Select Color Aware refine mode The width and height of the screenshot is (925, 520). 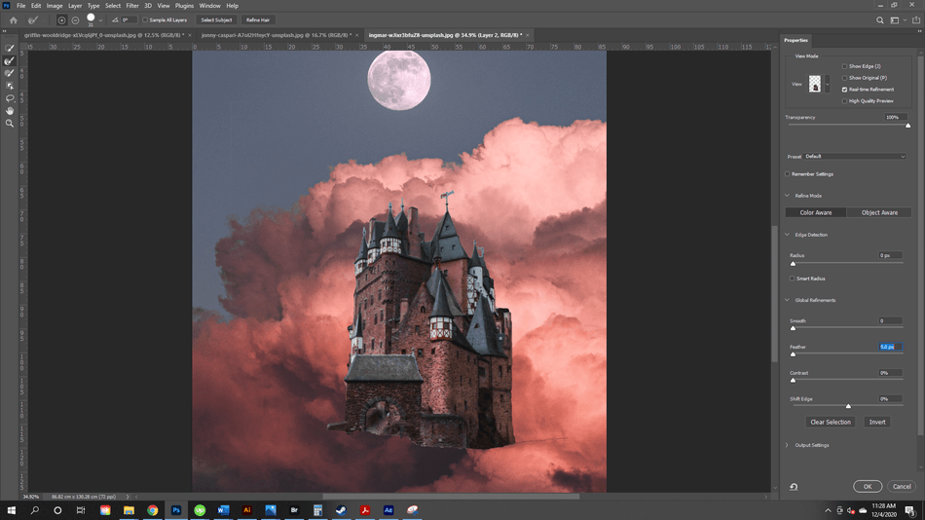pyautogui.click(x=816, y=212)
